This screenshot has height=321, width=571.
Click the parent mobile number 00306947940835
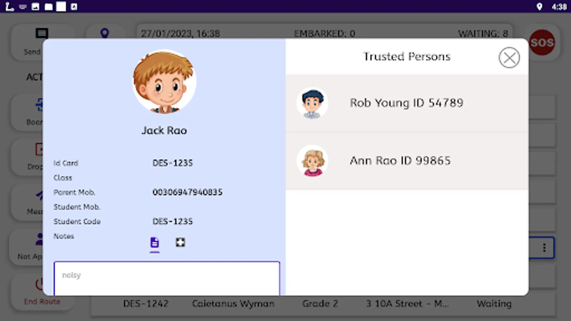pyautogui.click(x=187, y=192)
